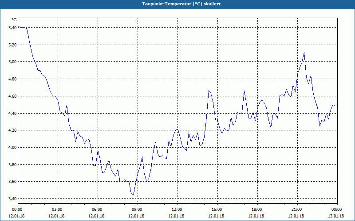355x221 pixels.
Task: Click the 12.01.18 date under 06:00
Action: pyautogui.click(x=96, y=216)
